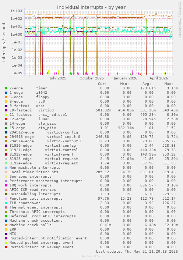Click the October 2025 axis label

(91, 78)
